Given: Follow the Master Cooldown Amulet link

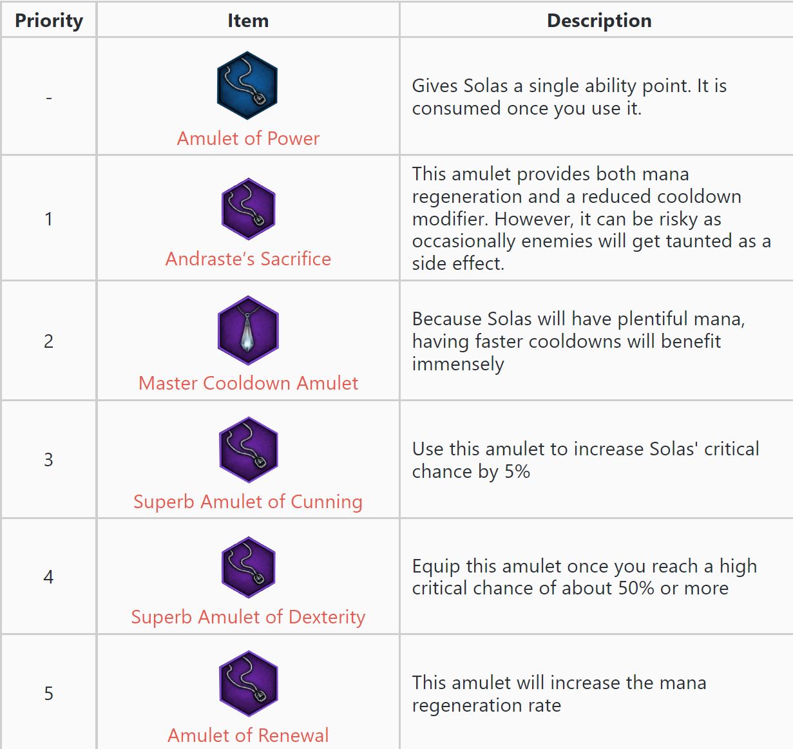Looking at the screenshot, I should click(248, 383).
